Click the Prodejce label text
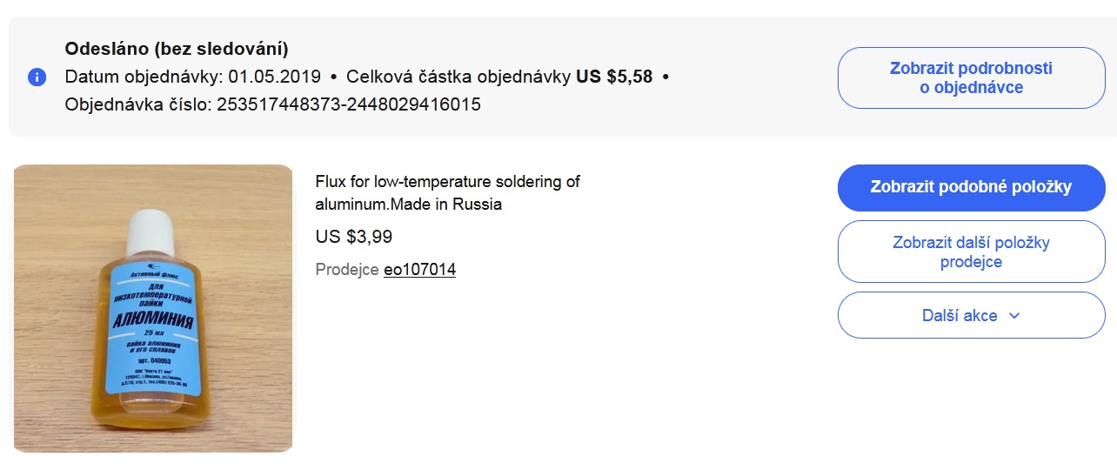The width and height of the screenshot is (1117, 470). (347, 270)
